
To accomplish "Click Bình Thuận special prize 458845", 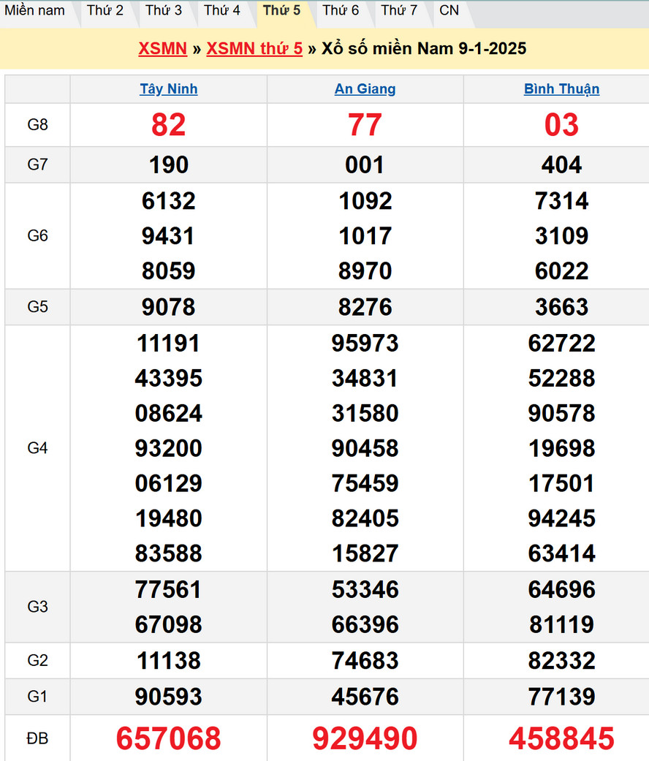I will coord(561,739).
